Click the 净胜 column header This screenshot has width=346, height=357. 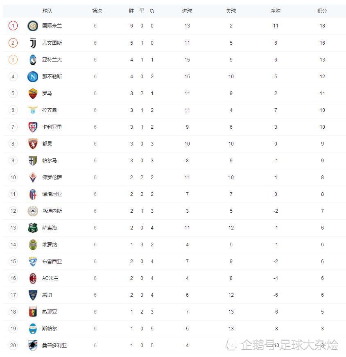(x=276, y=11)
